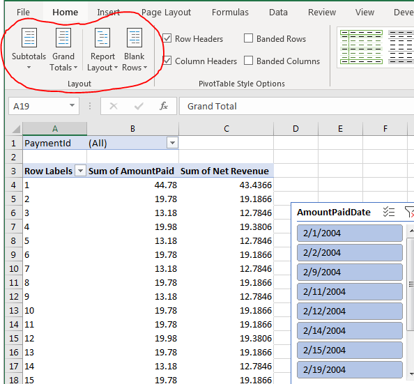Open the Grand Totals menu
This screenshot has height=384, width=414.
[63, 49]
